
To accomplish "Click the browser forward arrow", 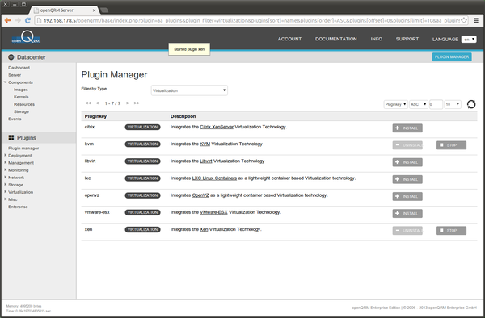I will coord(18,20).
